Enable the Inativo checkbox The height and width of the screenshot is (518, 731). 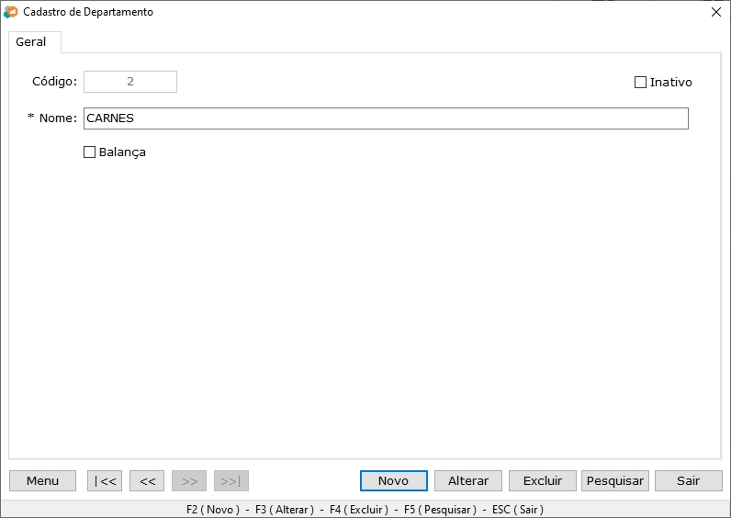[641, 83]
